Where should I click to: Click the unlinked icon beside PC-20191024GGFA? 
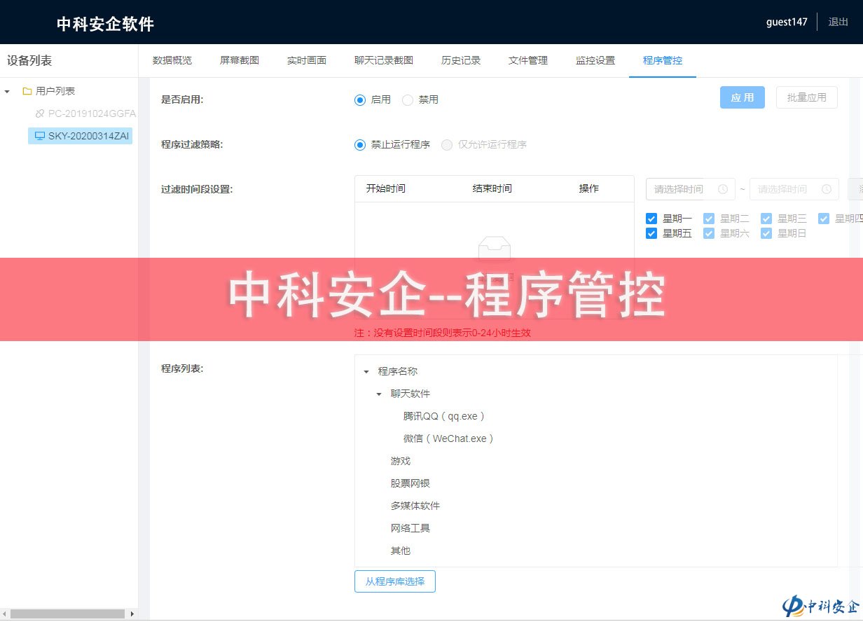(x=40, y=113)
